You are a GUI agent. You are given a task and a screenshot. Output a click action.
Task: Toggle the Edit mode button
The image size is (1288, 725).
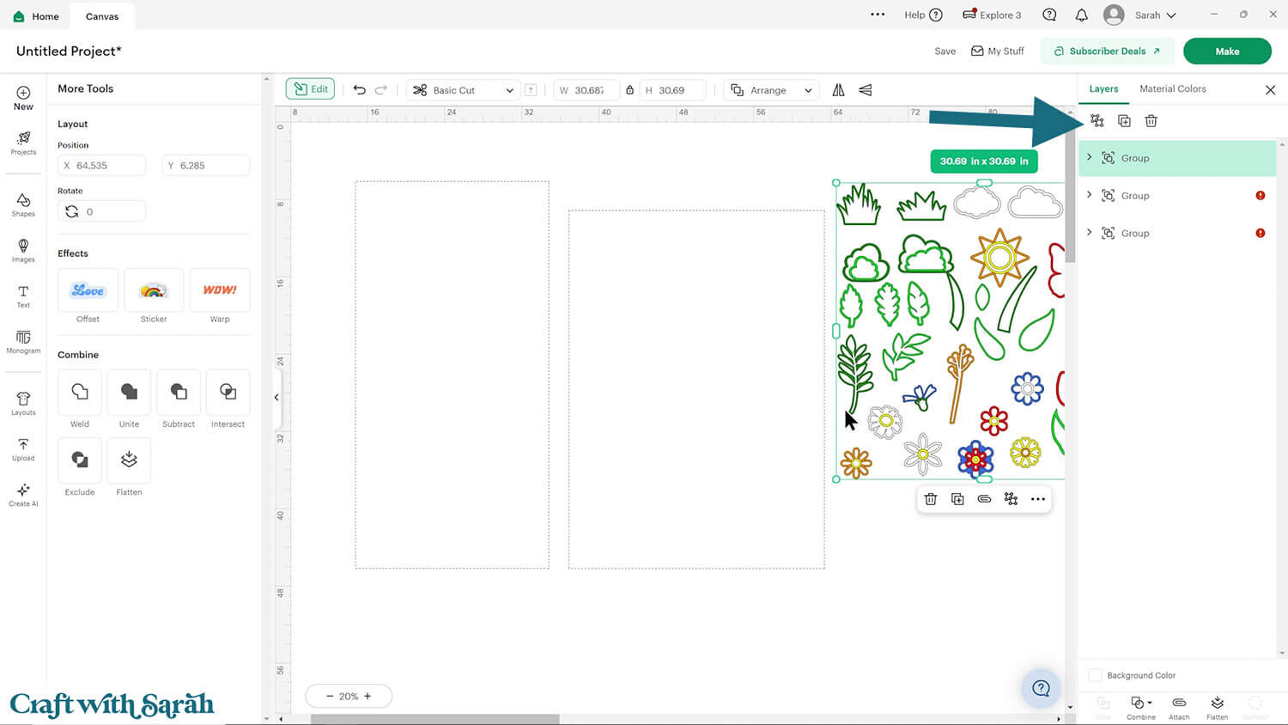310,89
